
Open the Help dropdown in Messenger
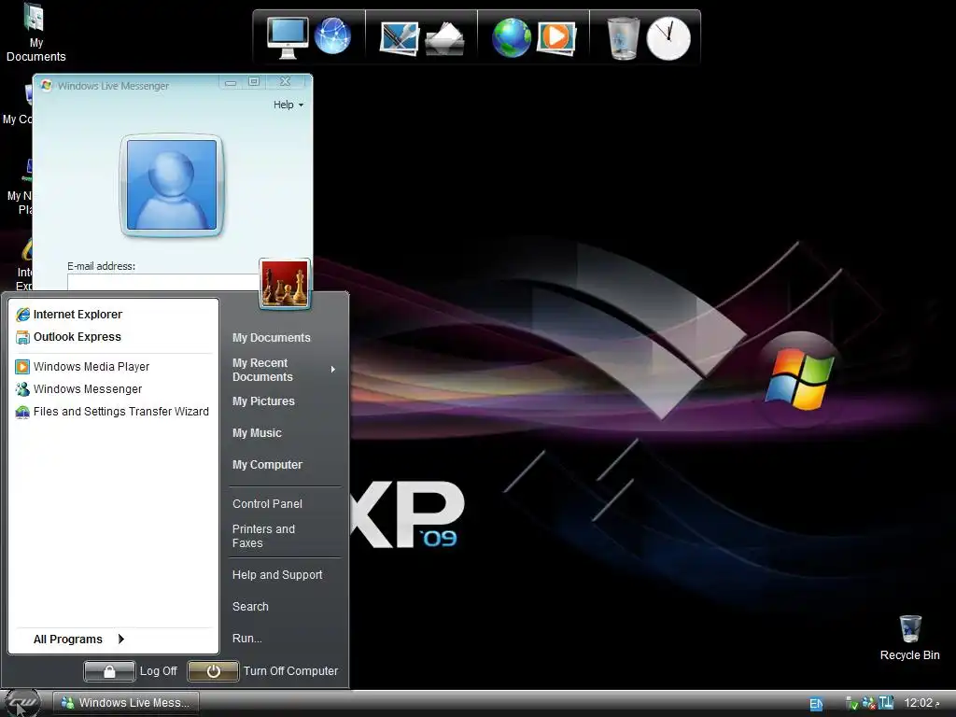click(288, 105)
